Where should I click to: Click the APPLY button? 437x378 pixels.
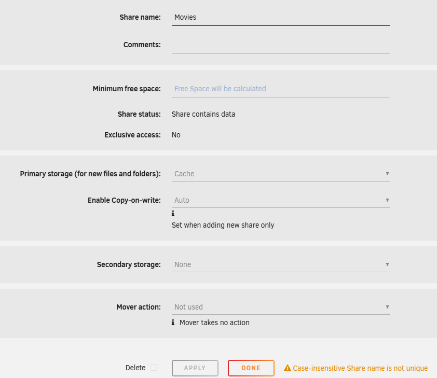pyautogui.click(x=195, y=368)
